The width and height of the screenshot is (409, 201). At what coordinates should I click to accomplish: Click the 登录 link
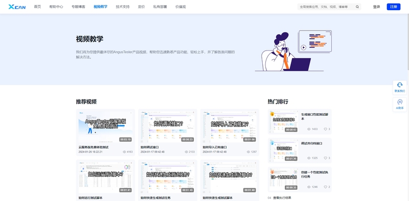[376, 7]
